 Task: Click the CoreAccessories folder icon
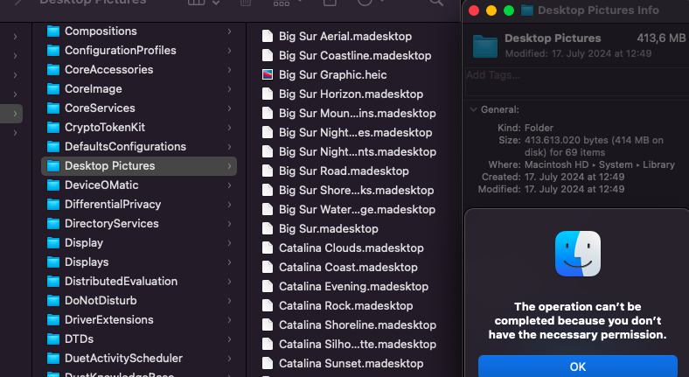[x=53, y=70]
